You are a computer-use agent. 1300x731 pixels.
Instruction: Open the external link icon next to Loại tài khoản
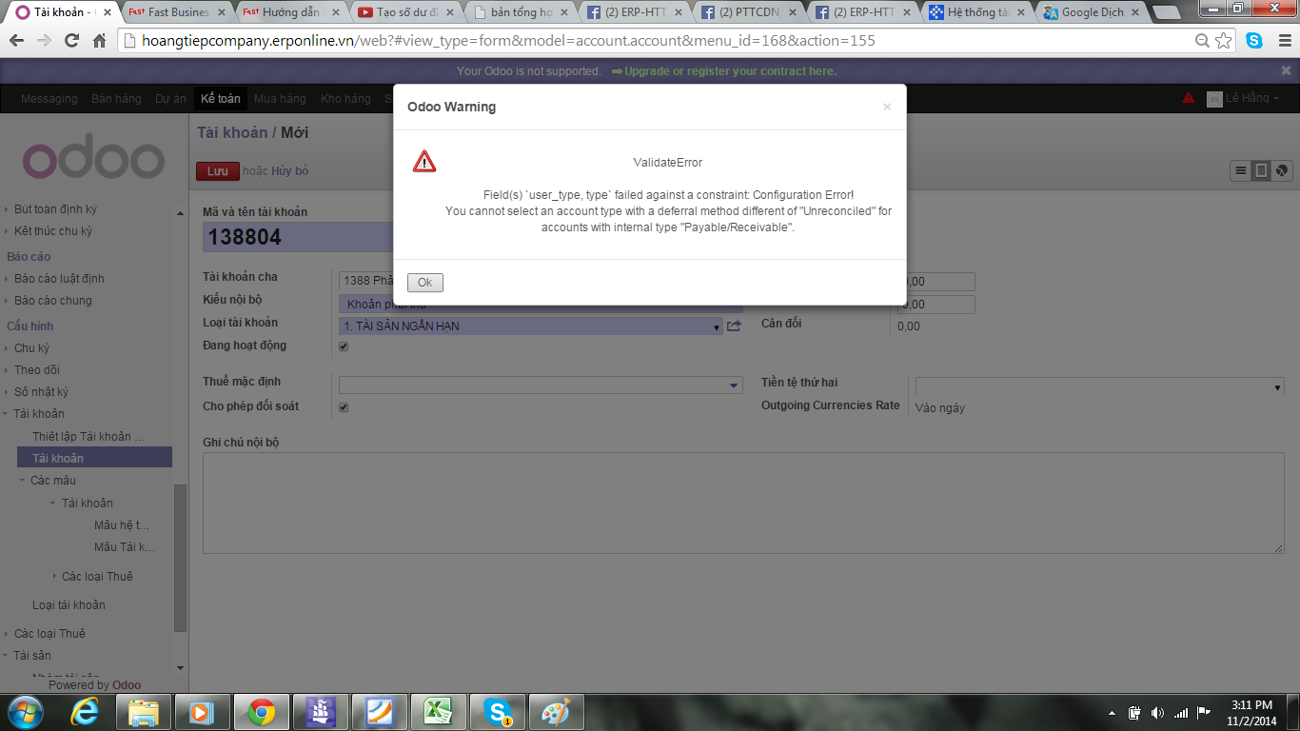tap(734, 326)
